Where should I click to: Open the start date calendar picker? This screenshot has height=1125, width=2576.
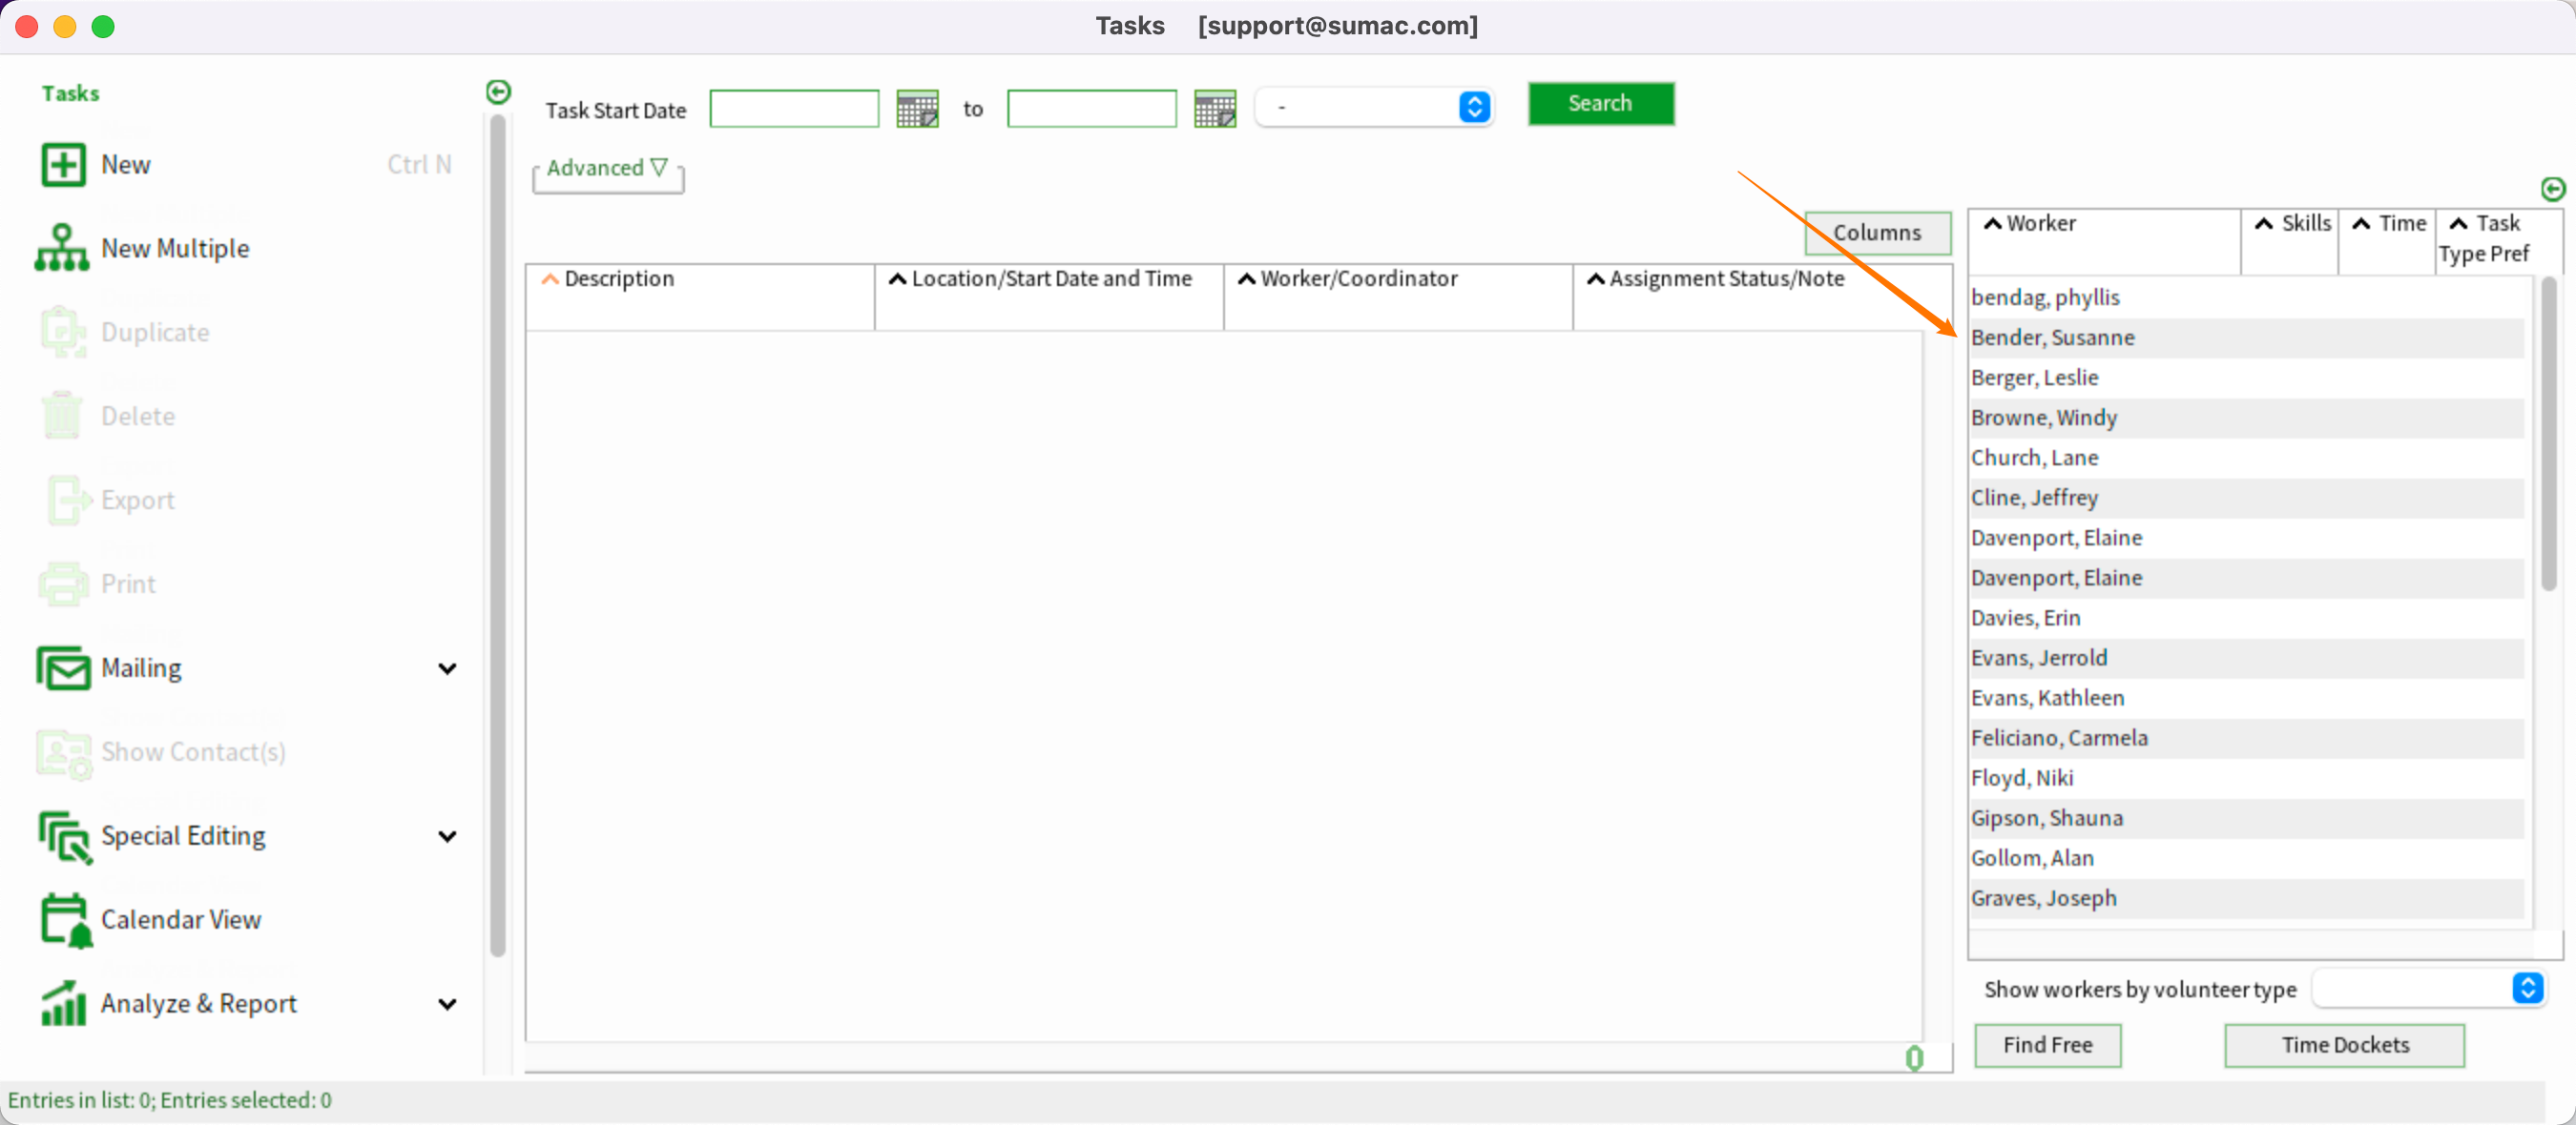917,109
